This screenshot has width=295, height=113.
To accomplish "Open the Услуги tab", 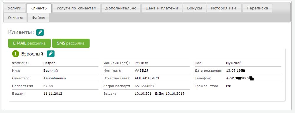I will pos(14,8).
